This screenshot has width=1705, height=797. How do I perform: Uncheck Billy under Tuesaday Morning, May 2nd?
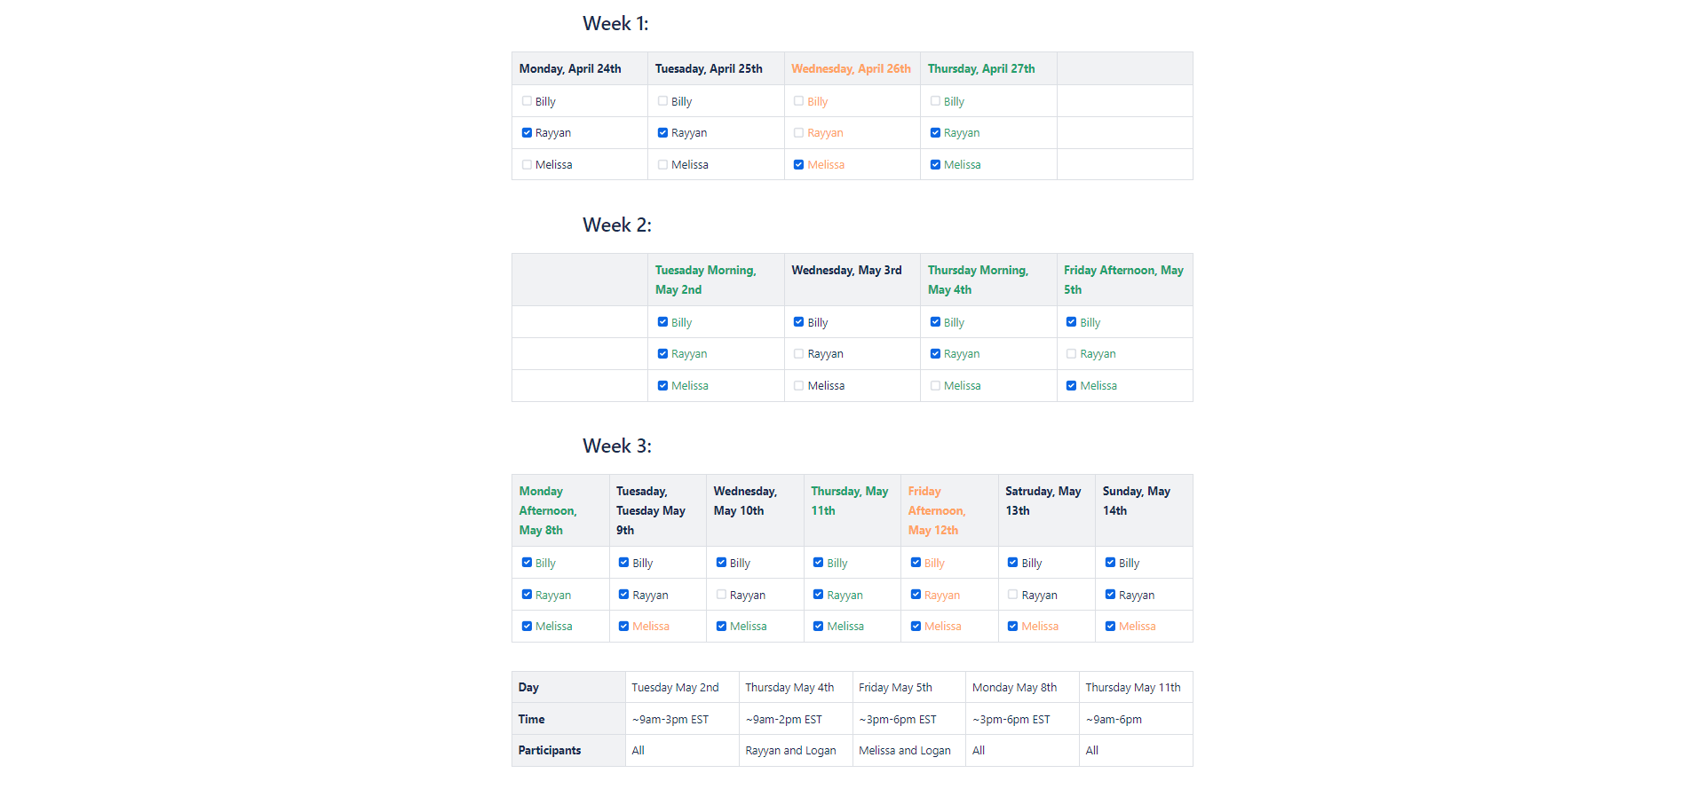(662, 322)
